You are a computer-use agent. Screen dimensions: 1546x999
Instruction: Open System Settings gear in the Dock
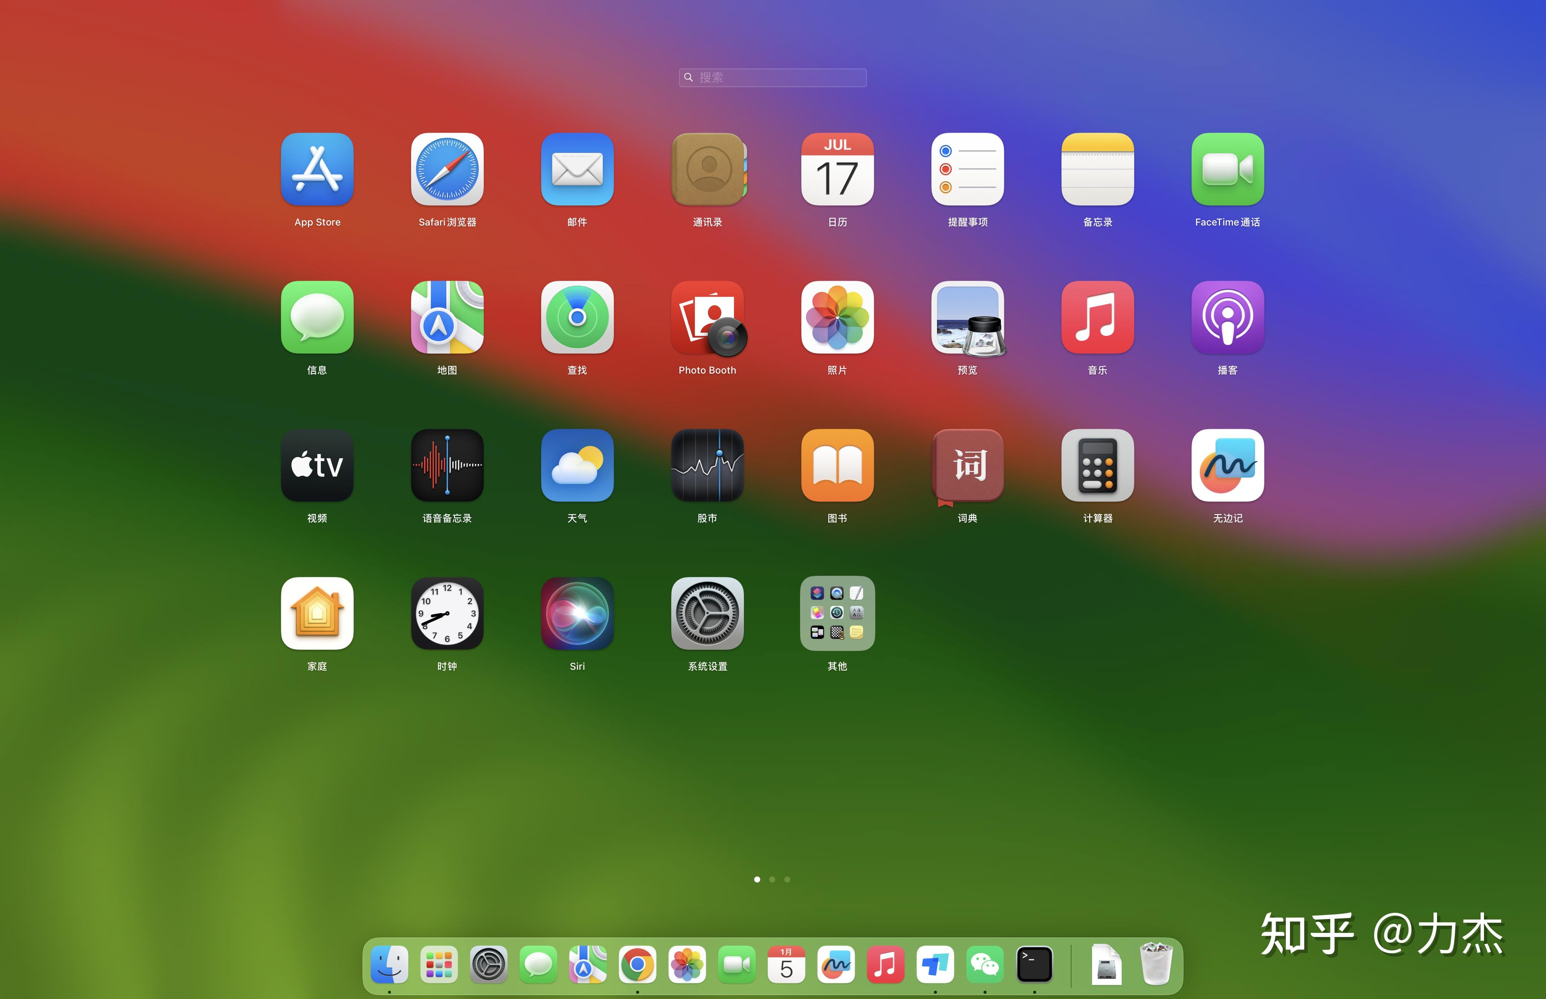488,965
